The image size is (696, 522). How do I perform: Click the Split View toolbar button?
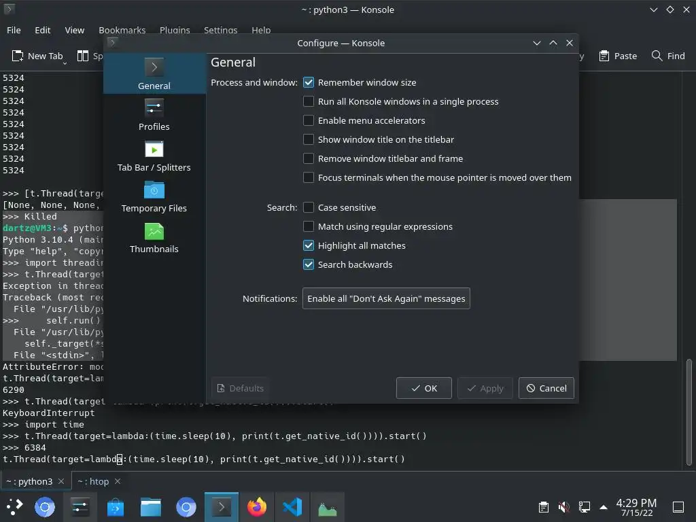(90, 56)
